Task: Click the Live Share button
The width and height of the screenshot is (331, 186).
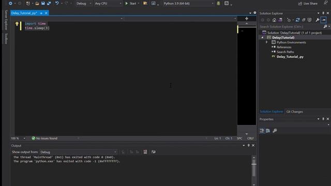Action: [x=308, y=4]
